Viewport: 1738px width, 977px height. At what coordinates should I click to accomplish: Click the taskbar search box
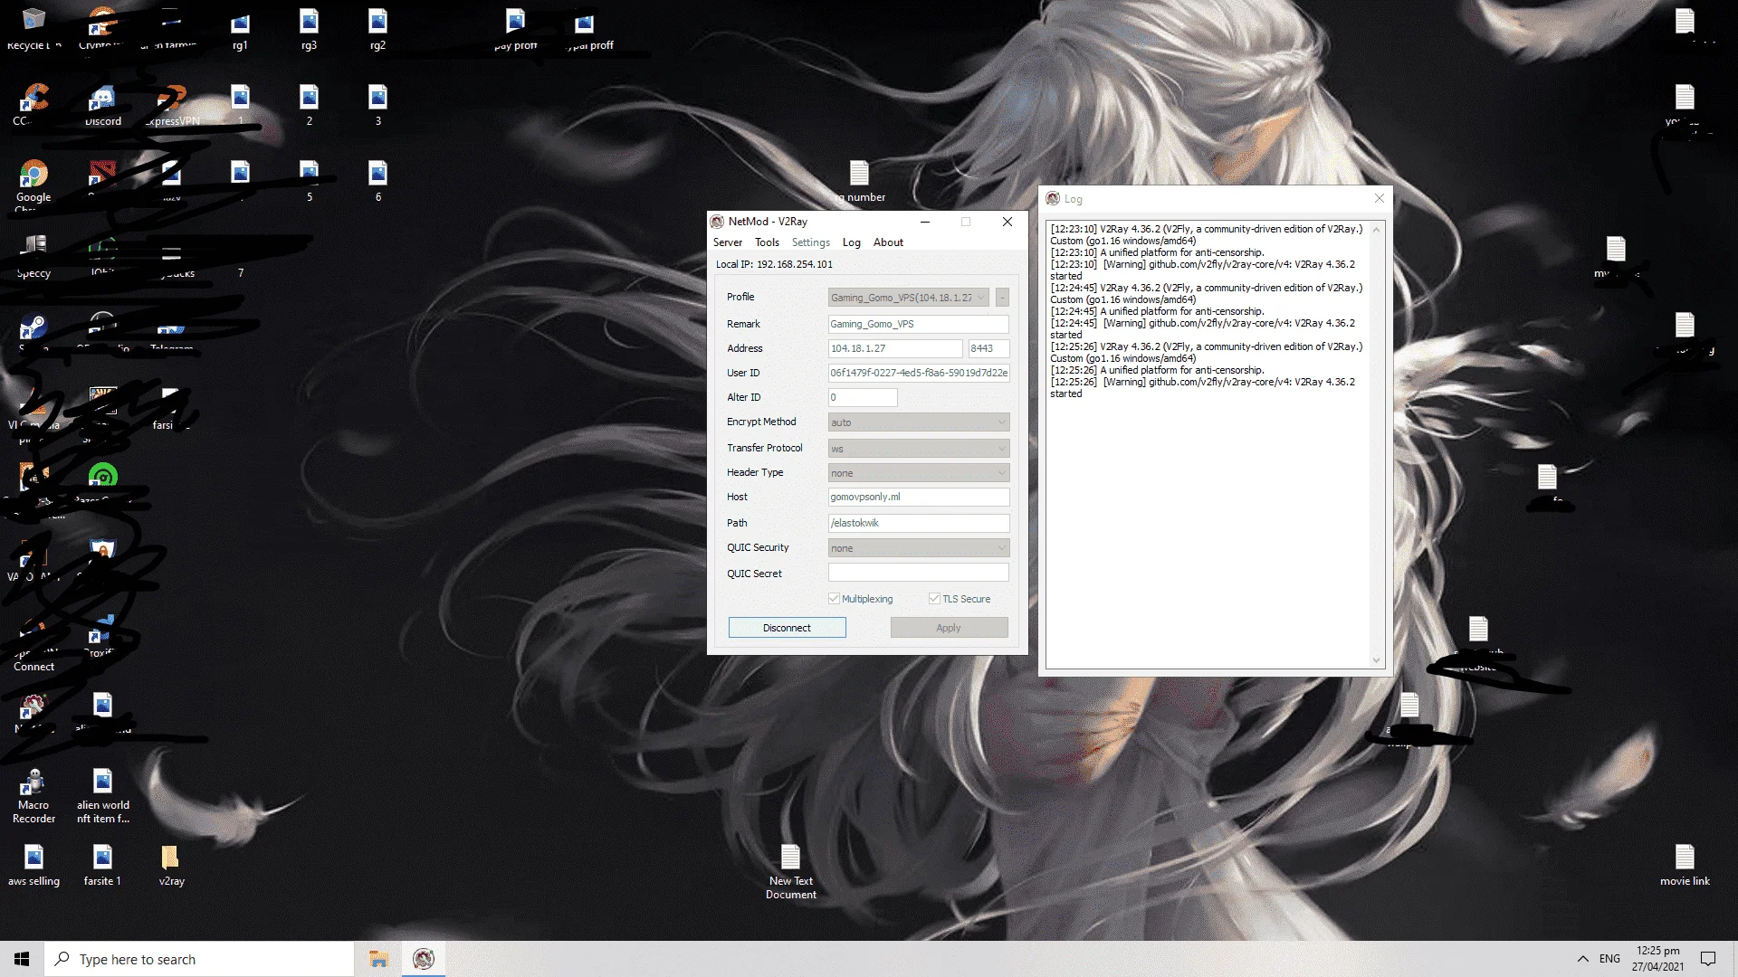pos(199,959)
